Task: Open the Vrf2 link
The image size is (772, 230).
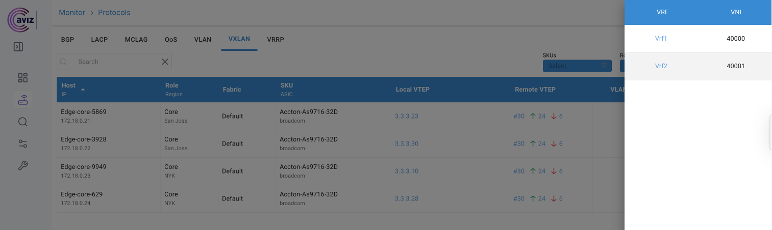Action: click(661, 66)
